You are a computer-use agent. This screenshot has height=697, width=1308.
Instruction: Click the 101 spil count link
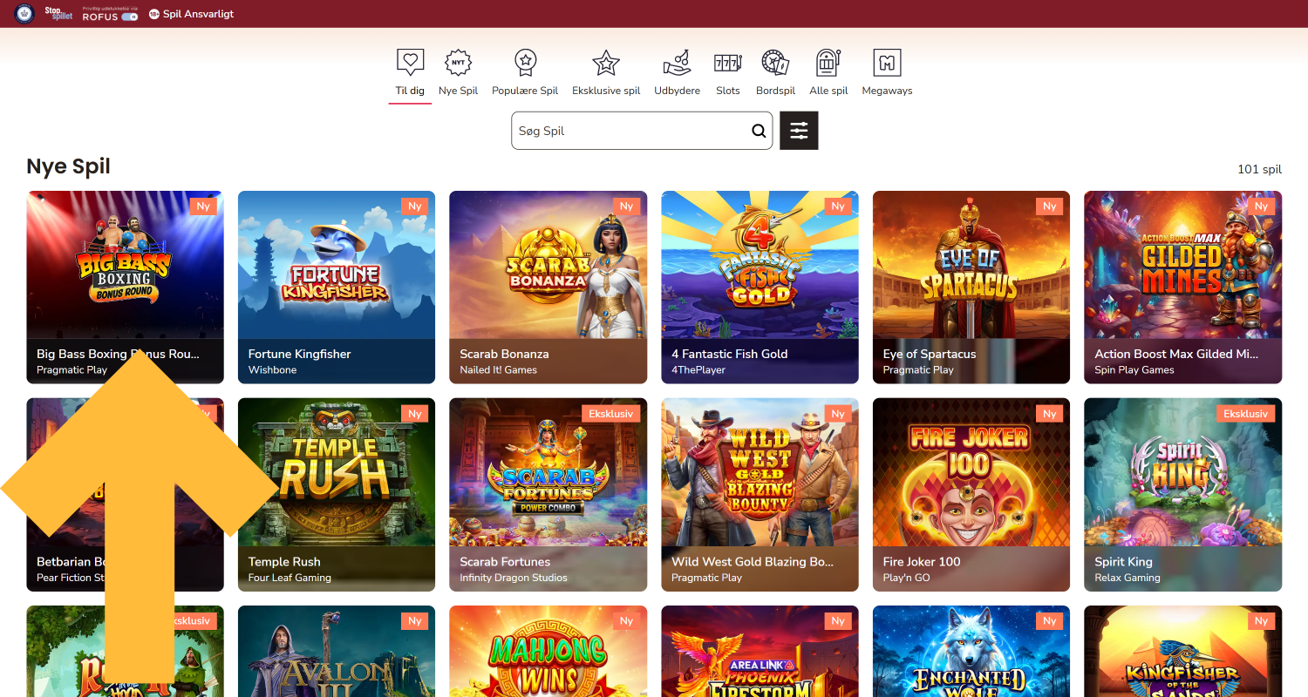(1259, 169)
